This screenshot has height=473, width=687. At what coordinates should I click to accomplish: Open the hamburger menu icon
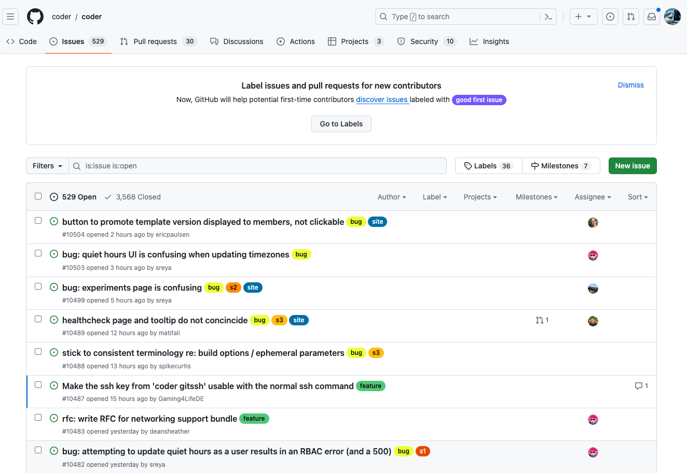click(10, 16)
